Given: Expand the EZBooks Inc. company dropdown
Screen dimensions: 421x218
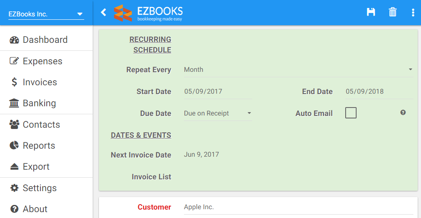Looking at the screenshot, I should tap(46, 14).
